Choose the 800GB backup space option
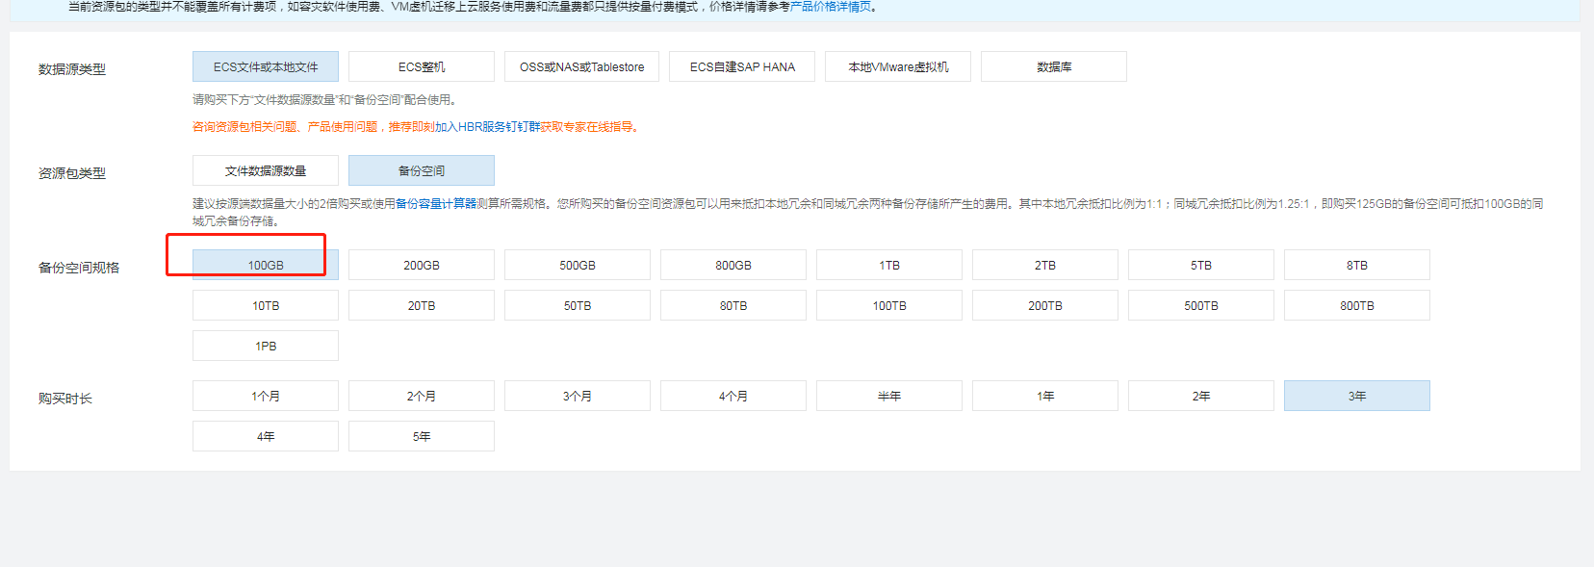Screen dimensions: 1594x567 733,265
